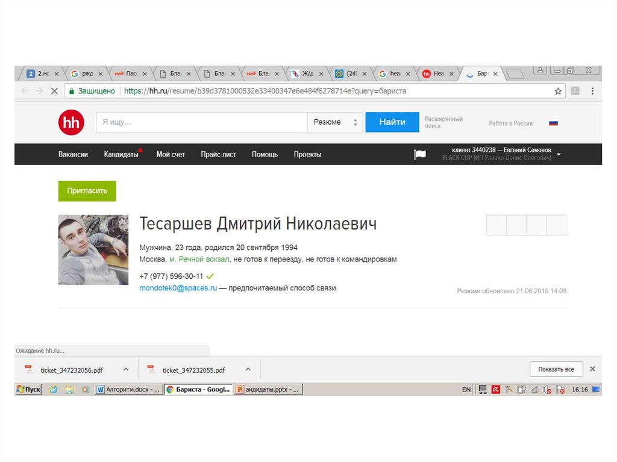Close the '2 но' browser tab

(x=57, y=73)
